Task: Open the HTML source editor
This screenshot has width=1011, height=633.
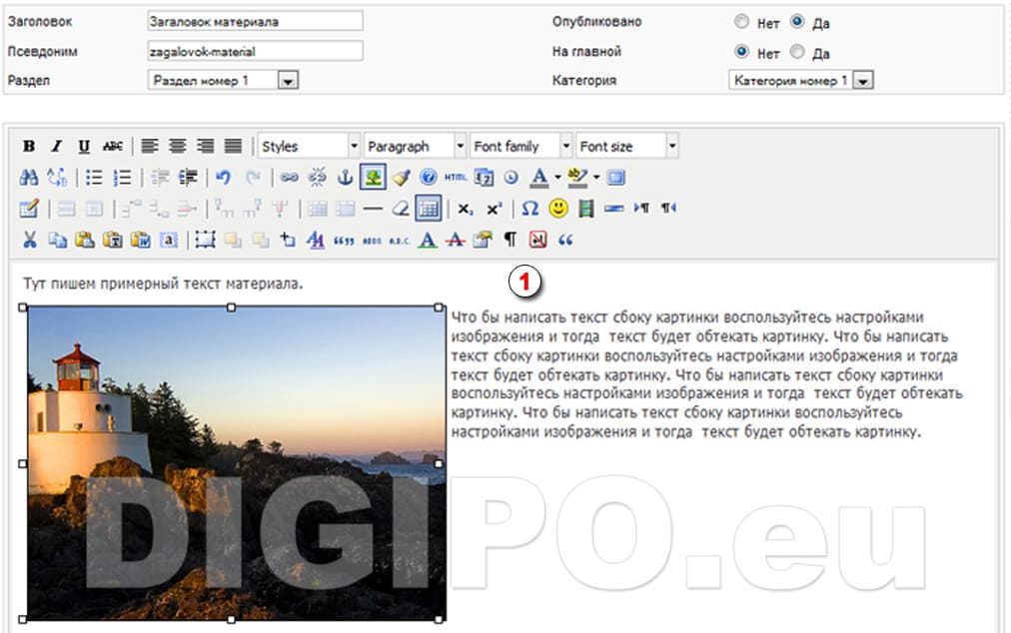Action: [456, 178]
